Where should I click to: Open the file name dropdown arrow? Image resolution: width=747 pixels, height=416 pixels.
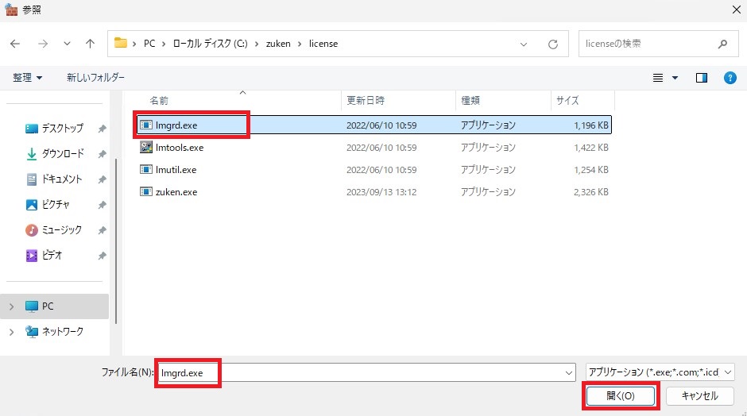(x=568, y=372)
